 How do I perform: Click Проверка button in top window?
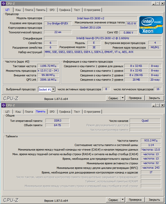point(135,98)
